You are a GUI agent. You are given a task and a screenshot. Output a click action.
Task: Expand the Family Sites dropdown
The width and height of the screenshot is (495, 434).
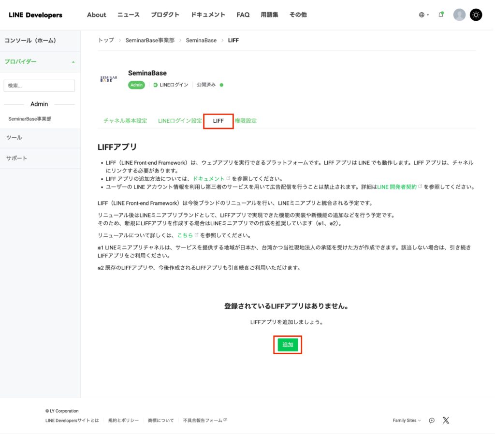coord(407,420)
